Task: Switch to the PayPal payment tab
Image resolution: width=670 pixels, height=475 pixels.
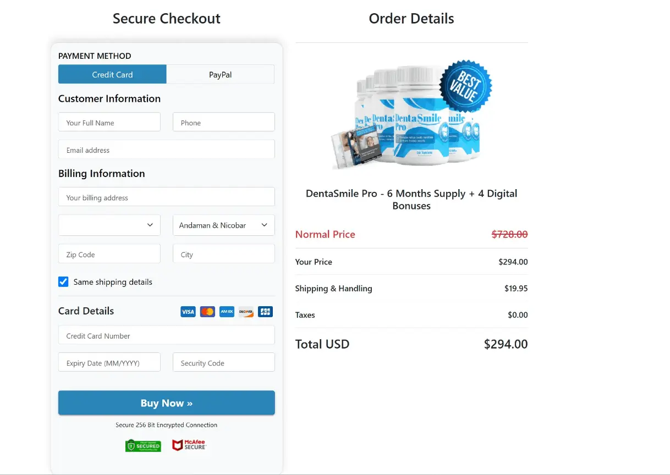Action: tap(220, 74)
